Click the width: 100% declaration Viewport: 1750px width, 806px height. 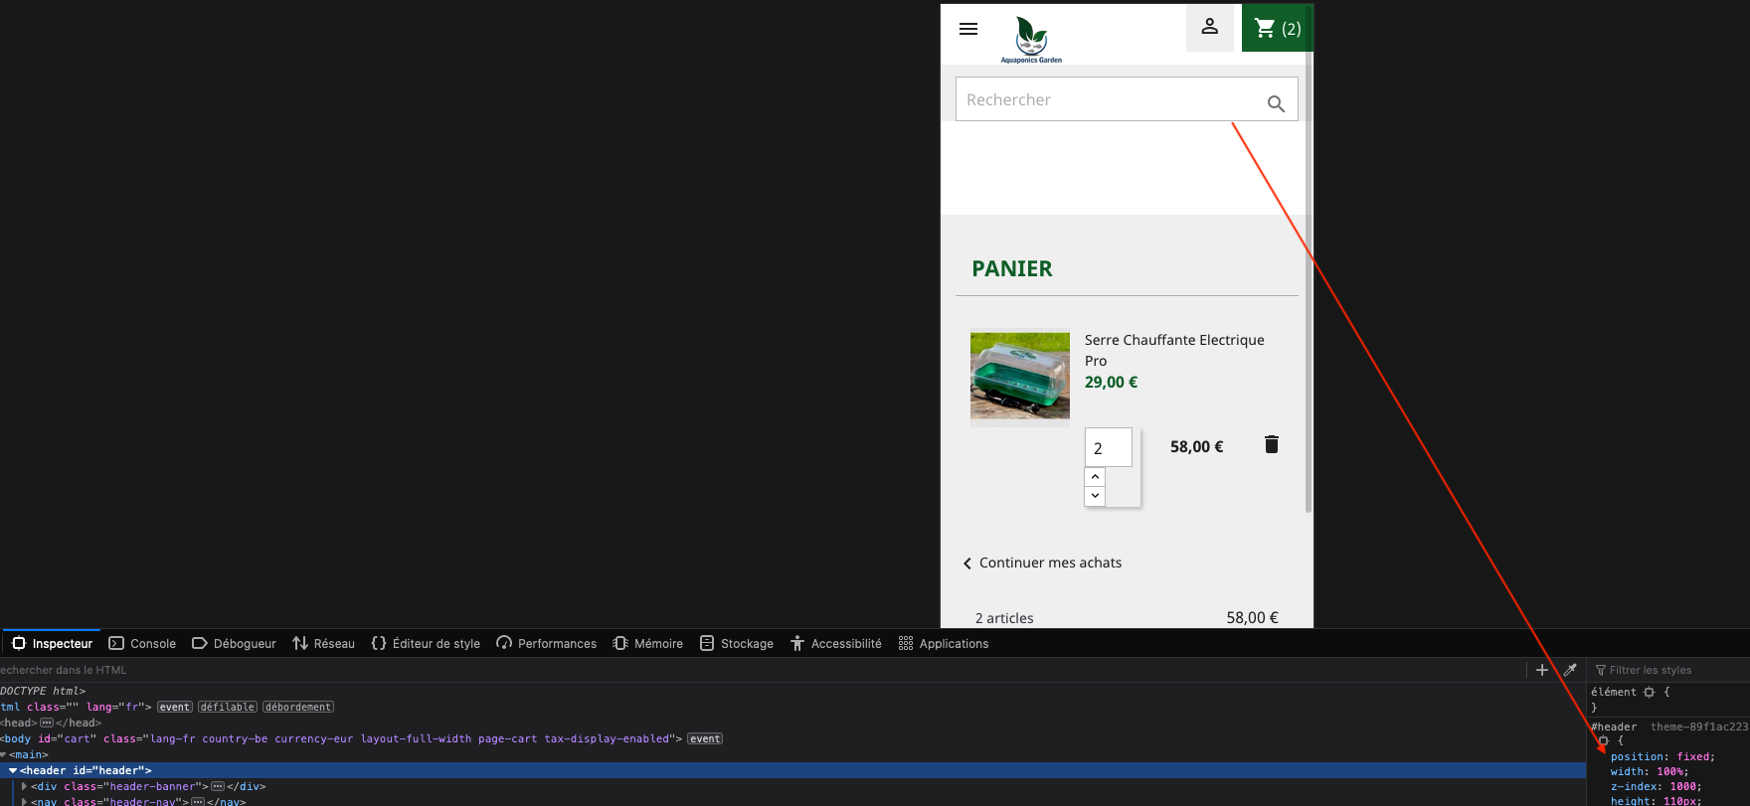[x=1650, y=771]
